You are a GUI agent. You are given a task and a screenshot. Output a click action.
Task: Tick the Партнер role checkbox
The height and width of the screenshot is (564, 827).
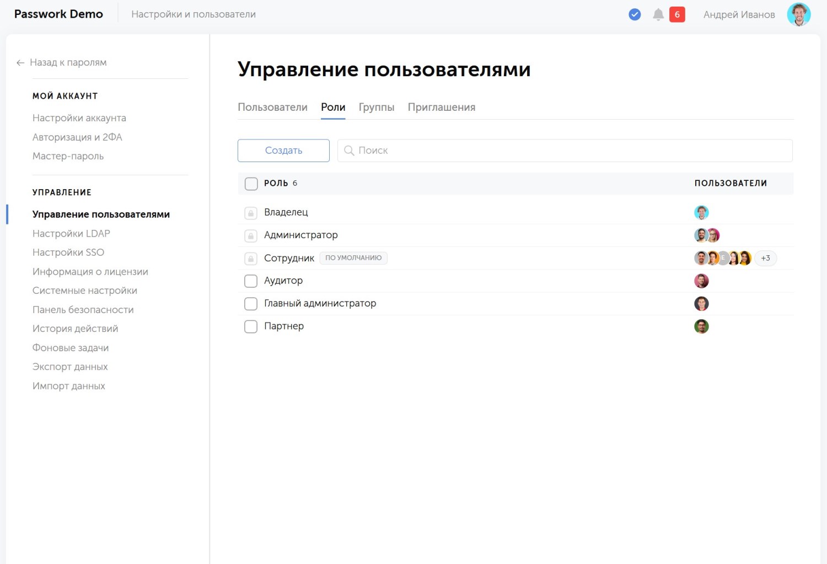tap(251, 326)
